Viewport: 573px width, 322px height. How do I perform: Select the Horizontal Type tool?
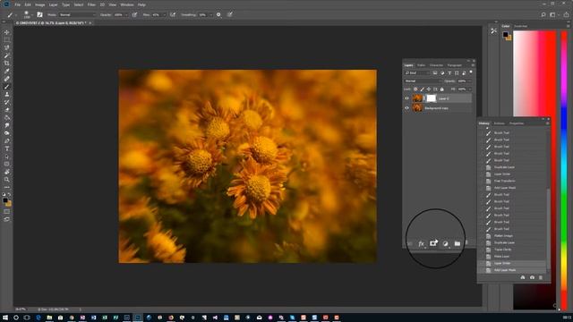point(6,148)
